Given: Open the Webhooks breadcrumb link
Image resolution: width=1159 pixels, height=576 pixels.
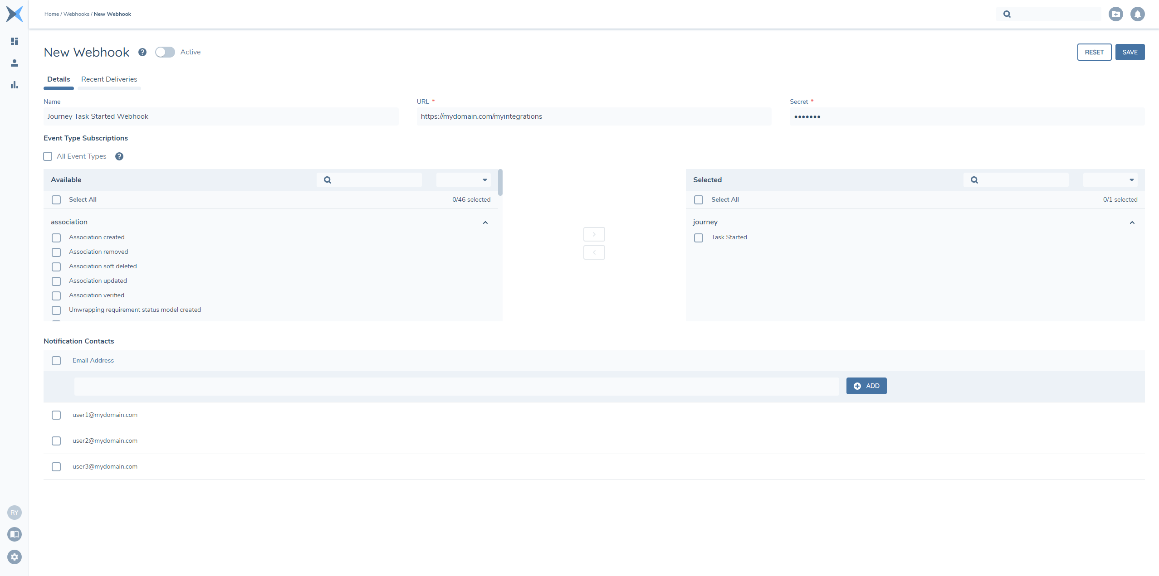Looking at the screenshot, I should 76,14.
